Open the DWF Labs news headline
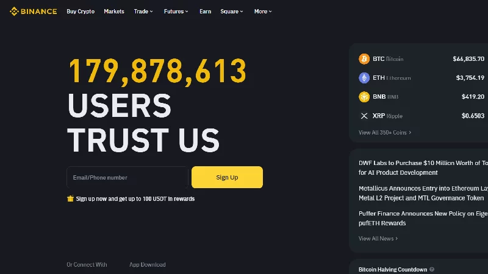488x274 pixels. [x=423, y=167]
